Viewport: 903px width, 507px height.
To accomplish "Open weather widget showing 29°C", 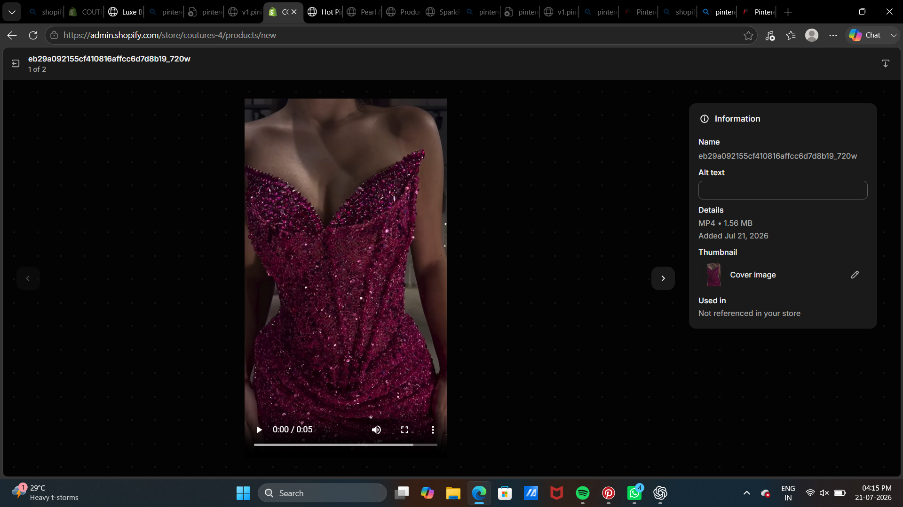I will 45,493.
